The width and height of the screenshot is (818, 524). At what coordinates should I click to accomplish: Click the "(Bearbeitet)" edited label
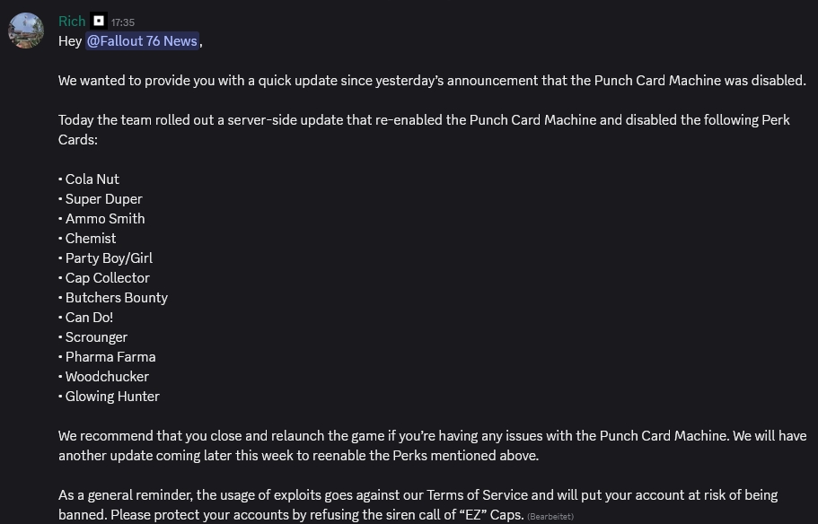(x=550, y=516)
